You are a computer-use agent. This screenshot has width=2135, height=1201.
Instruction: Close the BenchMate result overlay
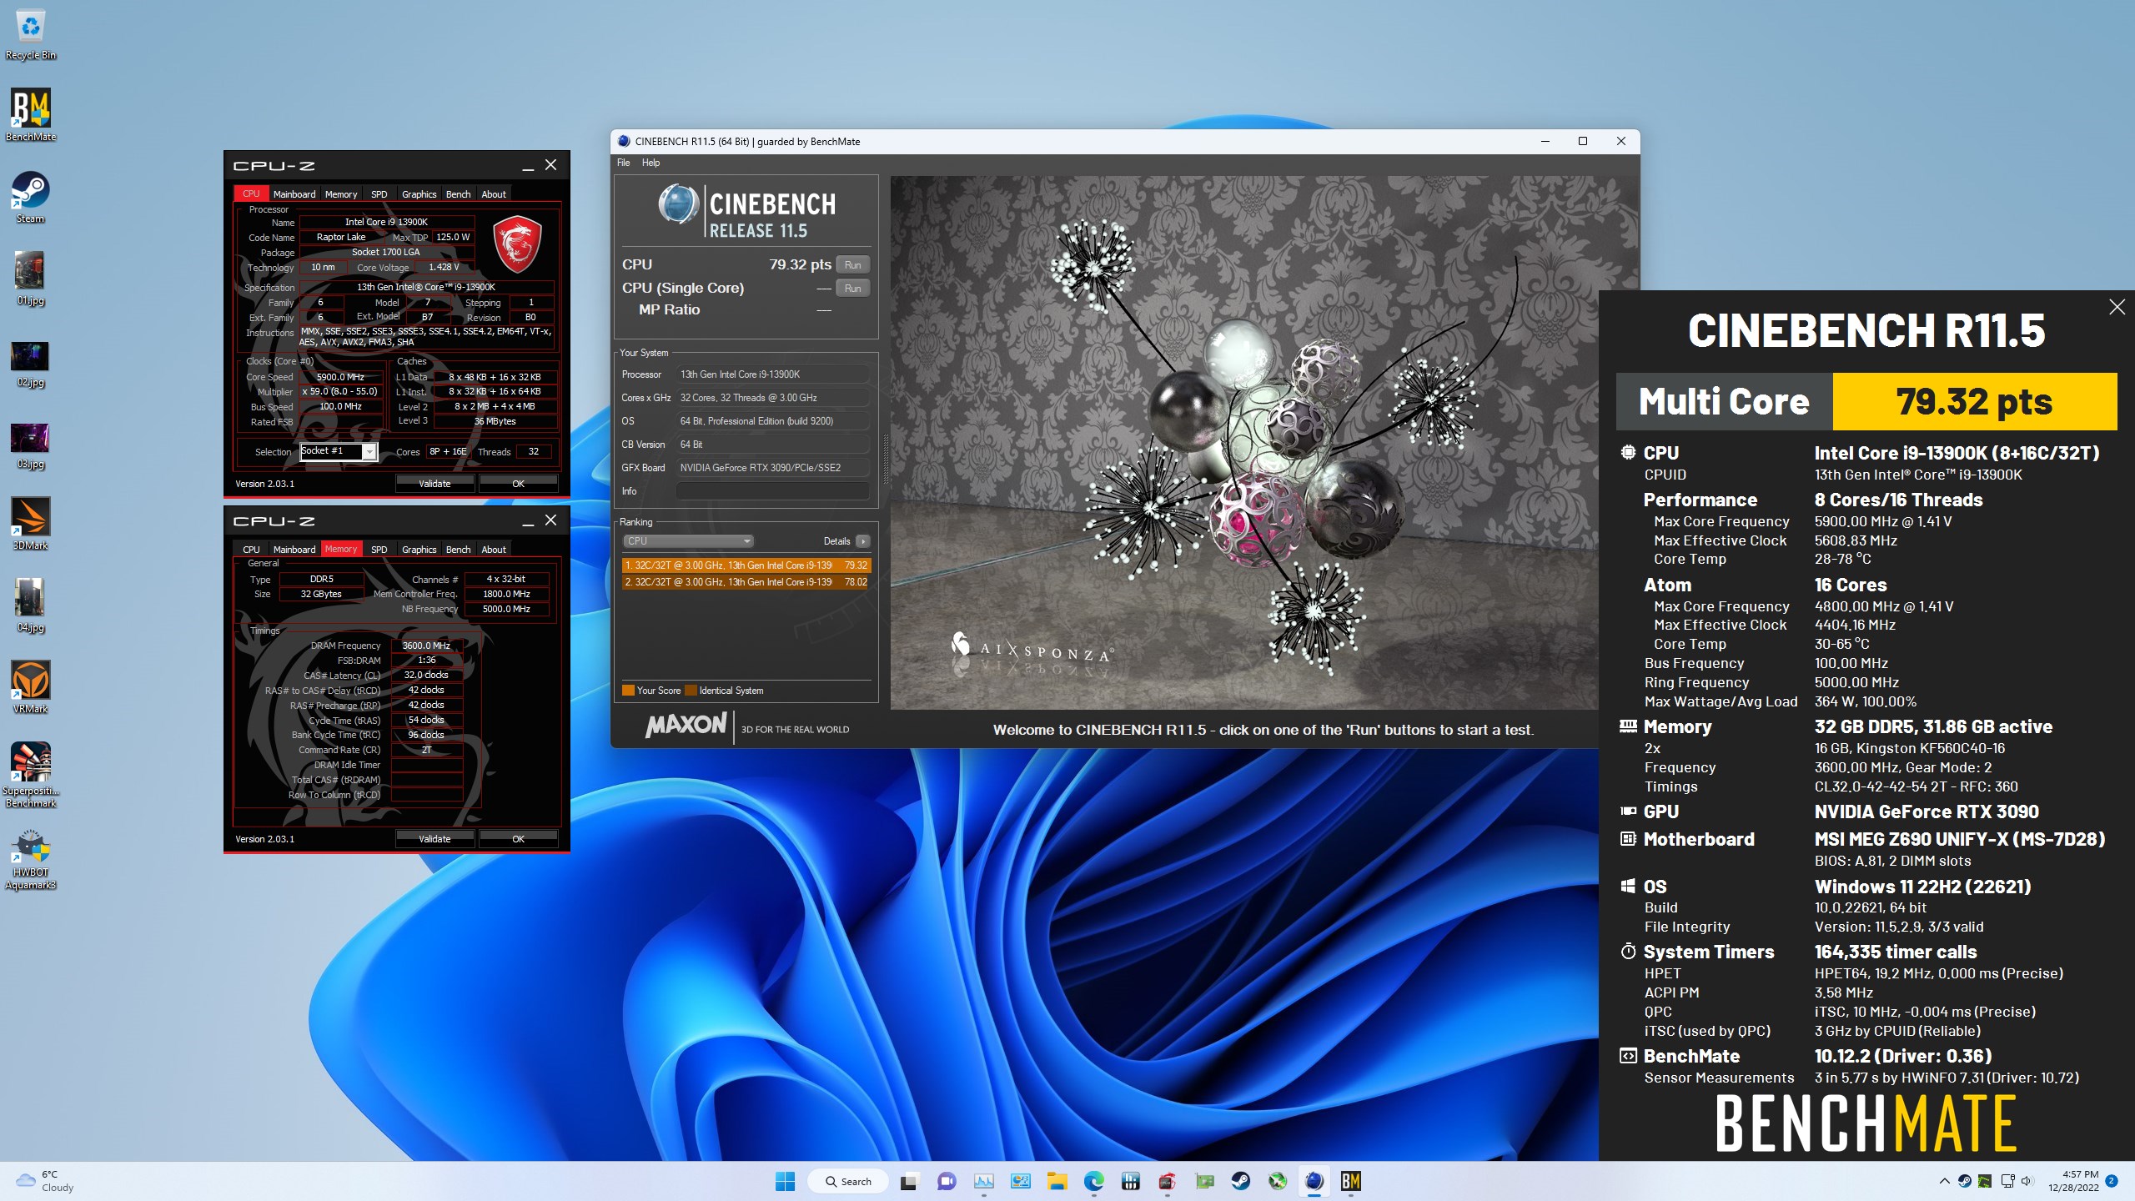point(2117,307)
